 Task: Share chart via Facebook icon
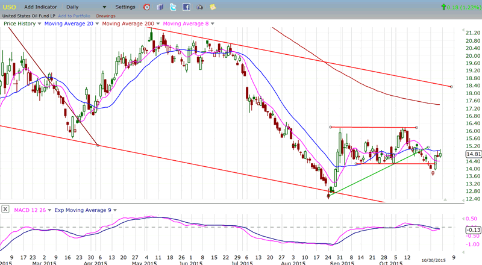coord(186,7)
